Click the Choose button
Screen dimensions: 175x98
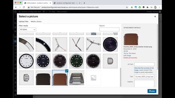tap(152, 91)
